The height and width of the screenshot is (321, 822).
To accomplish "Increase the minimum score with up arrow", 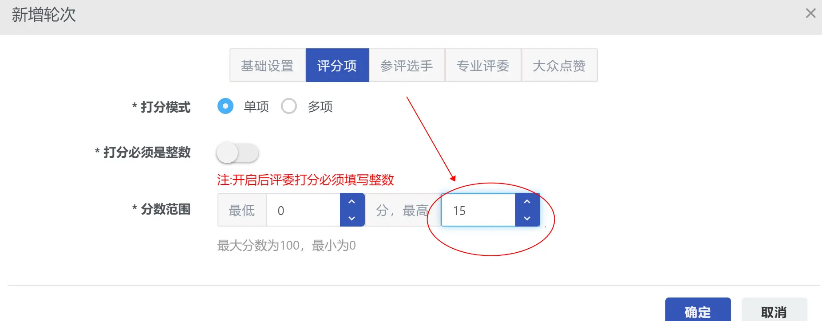I will (x=352, y=202).
